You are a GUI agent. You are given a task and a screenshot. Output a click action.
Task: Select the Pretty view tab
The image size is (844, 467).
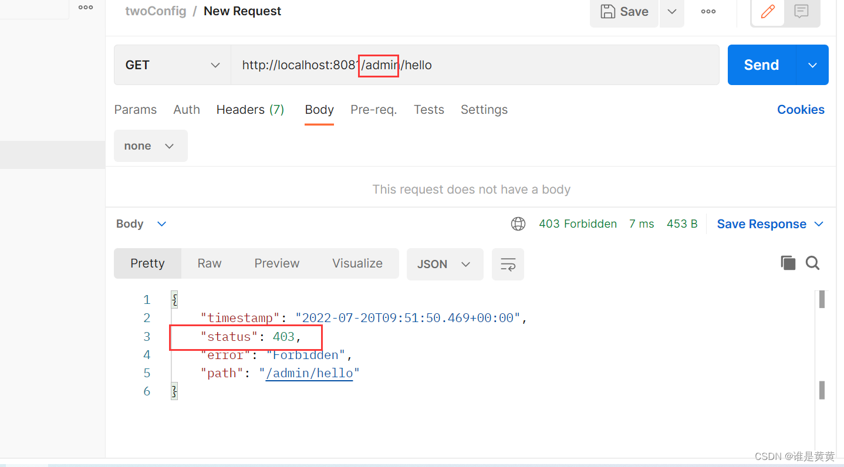pyautogui.click(x=147, y=263)
